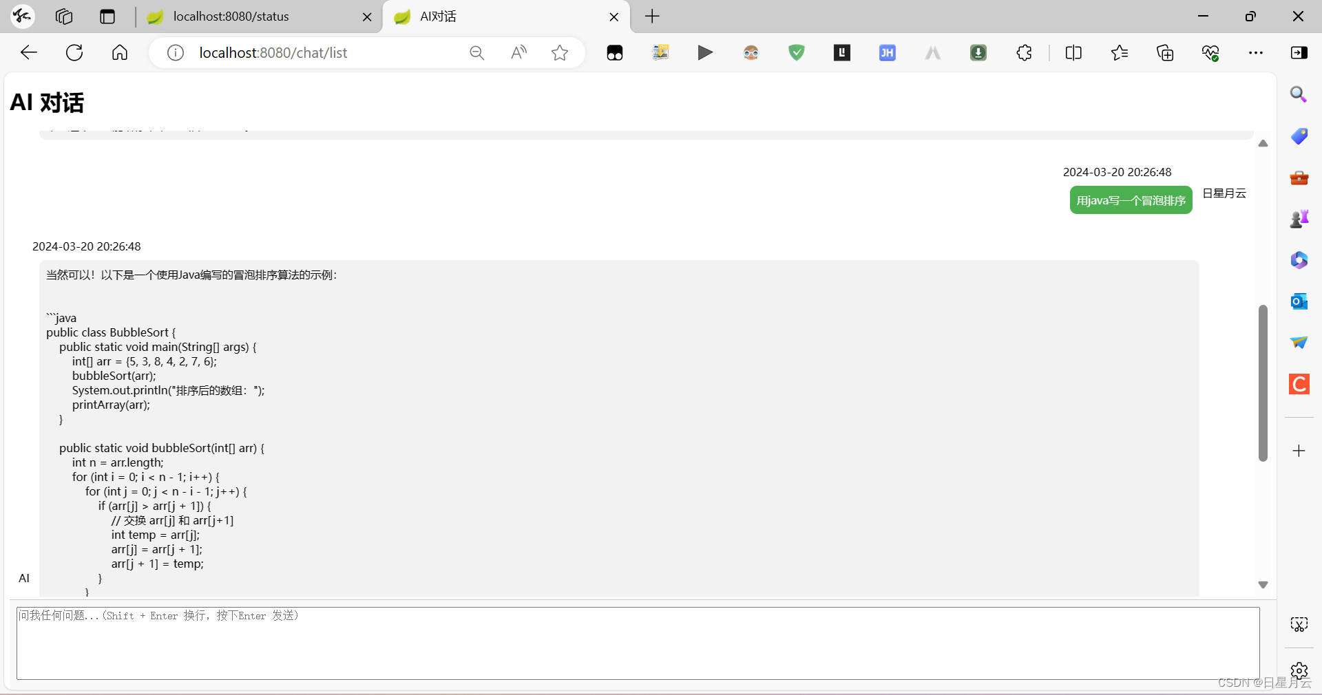Click the line 'public class BubbleSort {'

click(x=111, y=332)
